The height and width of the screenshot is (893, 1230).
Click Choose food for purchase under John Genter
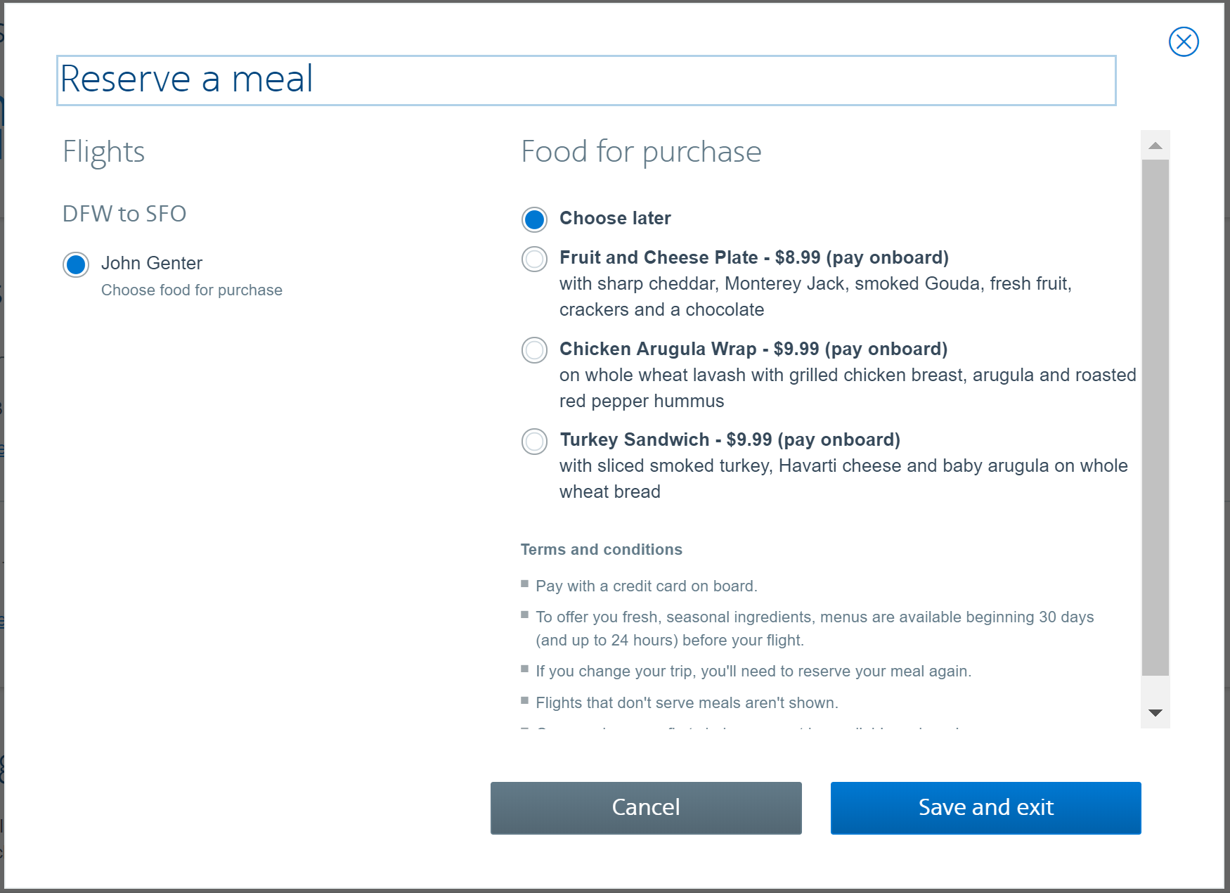click(x=192, y=290)
